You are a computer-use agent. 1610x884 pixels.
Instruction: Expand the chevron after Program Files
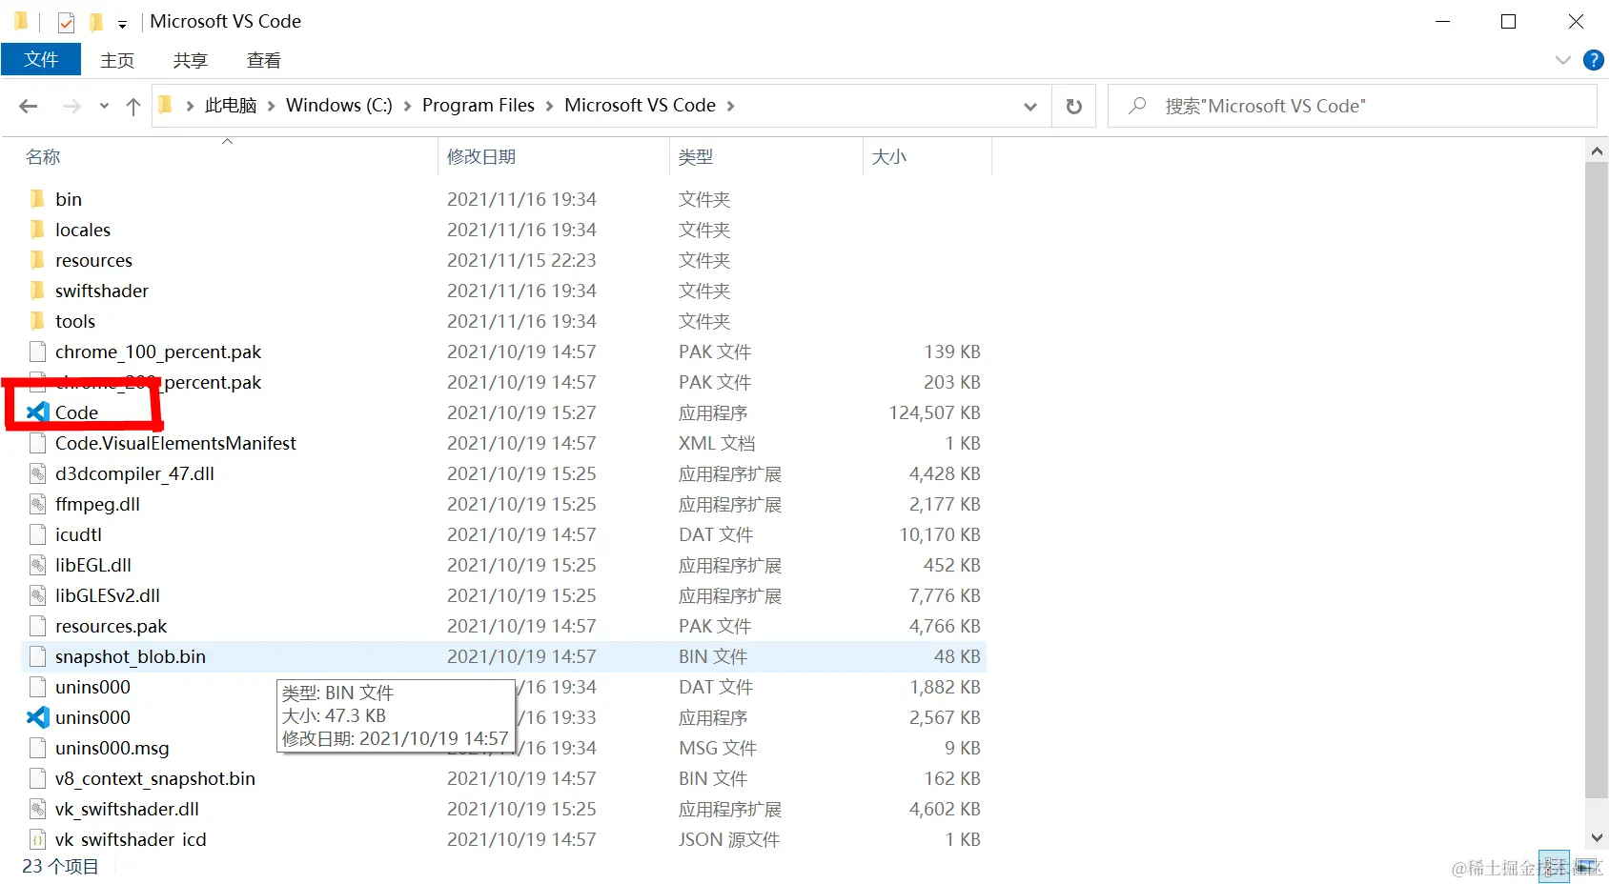[549, 106]
